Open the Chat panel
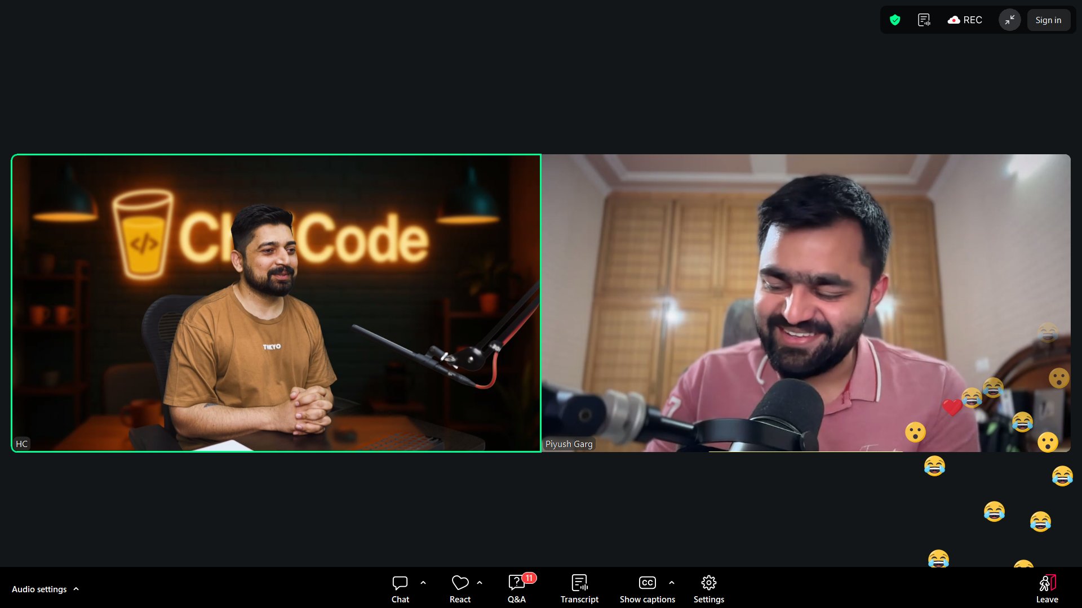Image resolution: width=1082 pixels, height=608 pixels. [x=400, y=589]
